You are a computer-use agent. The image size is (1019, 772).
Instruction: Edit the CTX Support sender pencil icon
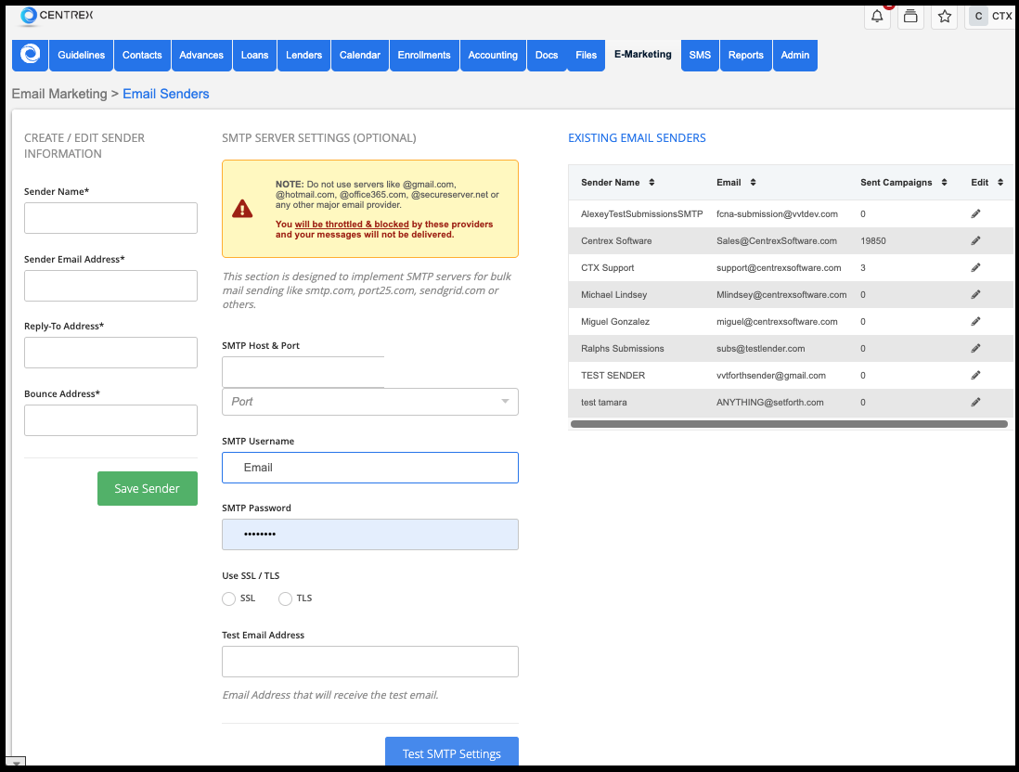pos(975,268)
